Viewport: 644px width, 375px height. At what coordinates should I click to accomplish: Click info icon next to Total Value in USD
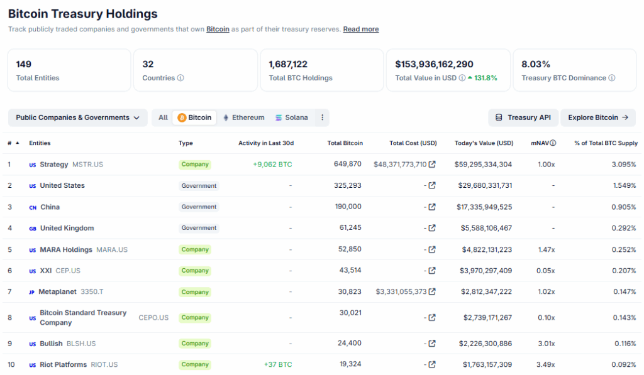tap(462, 78)
